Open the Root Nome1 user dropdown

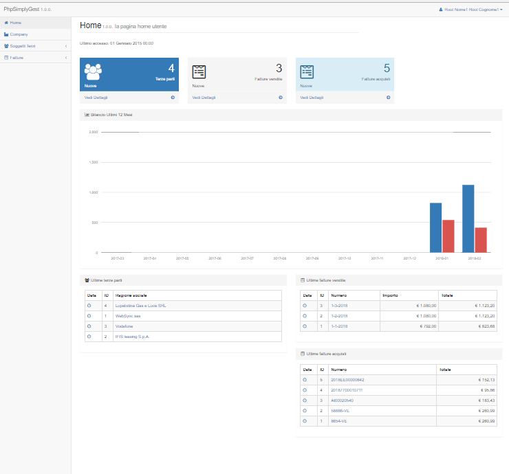point(470,10)
